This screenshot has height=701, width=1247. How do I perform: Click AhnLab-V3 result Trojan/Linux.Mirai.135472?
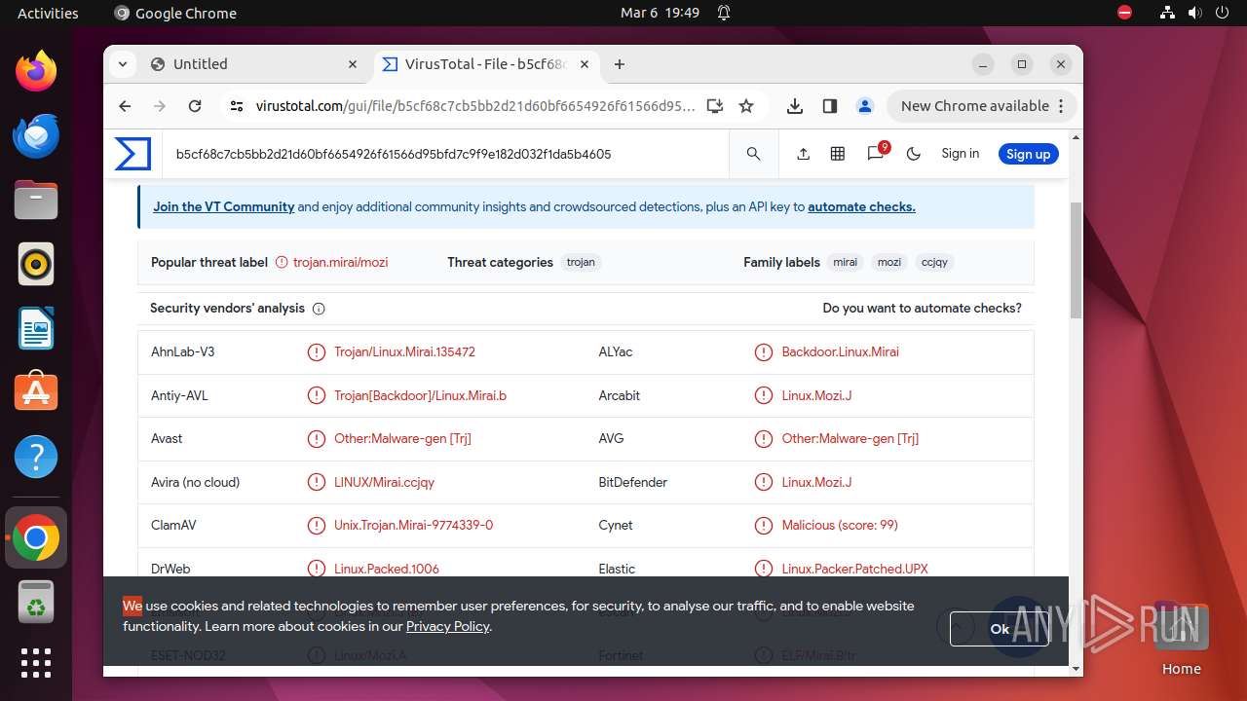coord(404,351)
